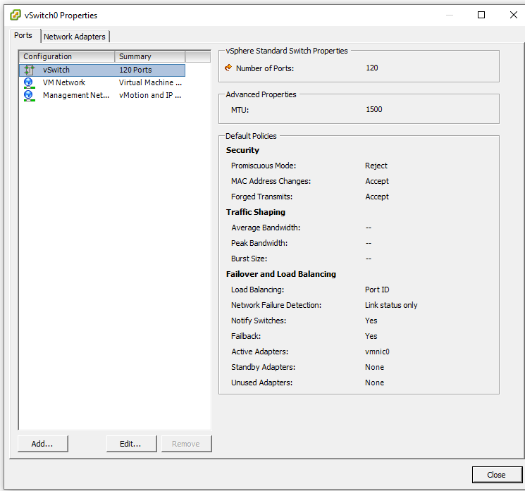This screenshot has height=491, width=525.
Task: Click the MTU value 1500
Action: 374,109
